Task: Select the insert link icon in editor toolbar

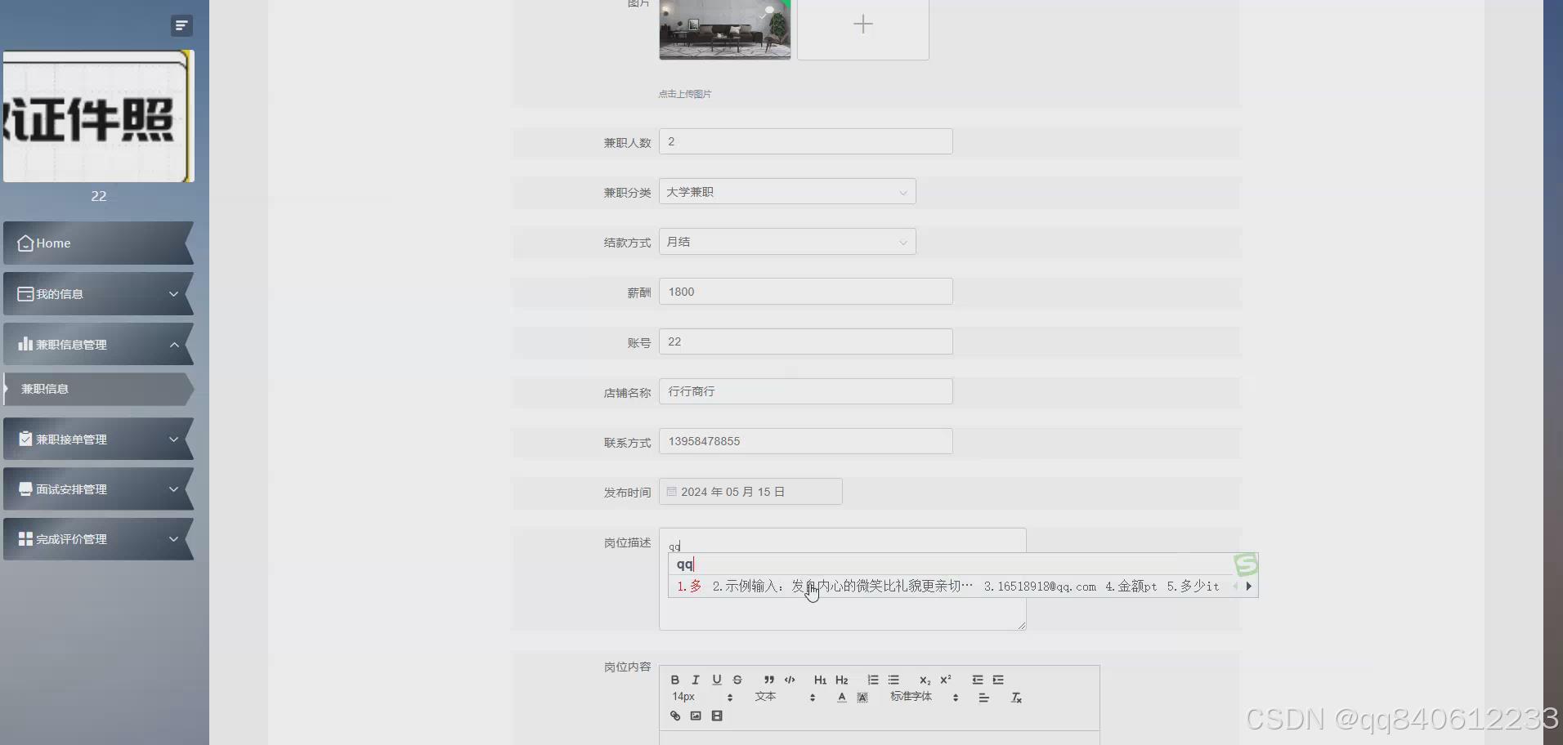Action: pyautogui.click(x=675, y=716)
